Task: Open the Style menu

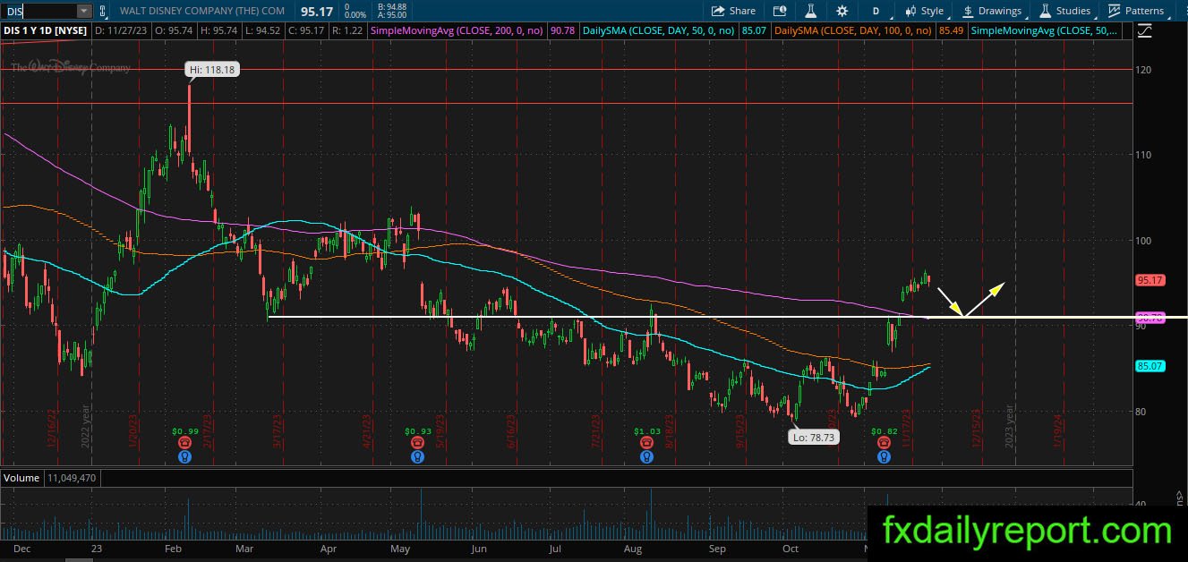Action: coord(925,11)
